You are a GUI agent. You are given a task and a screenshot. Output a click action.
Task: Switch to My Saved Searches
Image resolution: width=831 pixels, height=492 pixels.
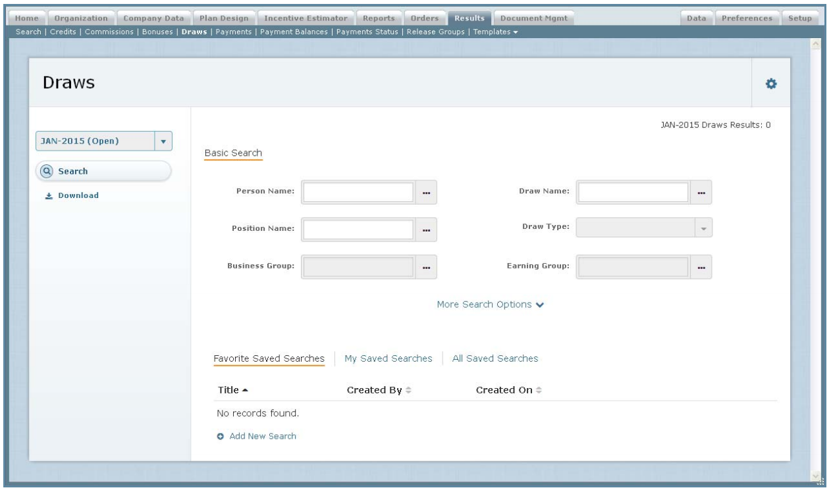click(x=388, y=358)
